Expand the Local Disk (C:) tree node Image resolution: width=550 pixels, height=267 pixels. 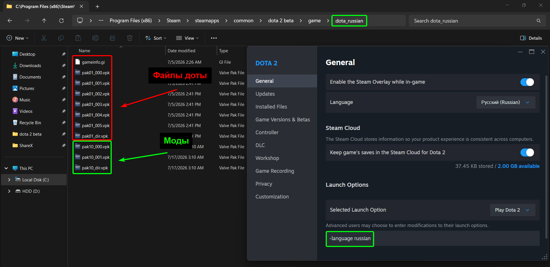click(x=9, y=180)
